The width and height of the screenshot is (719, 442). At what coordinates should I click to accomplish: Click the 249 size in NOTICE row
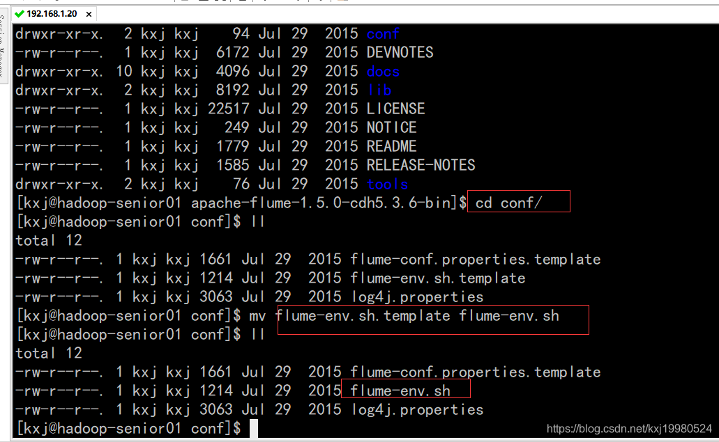(x=237, y=127)
